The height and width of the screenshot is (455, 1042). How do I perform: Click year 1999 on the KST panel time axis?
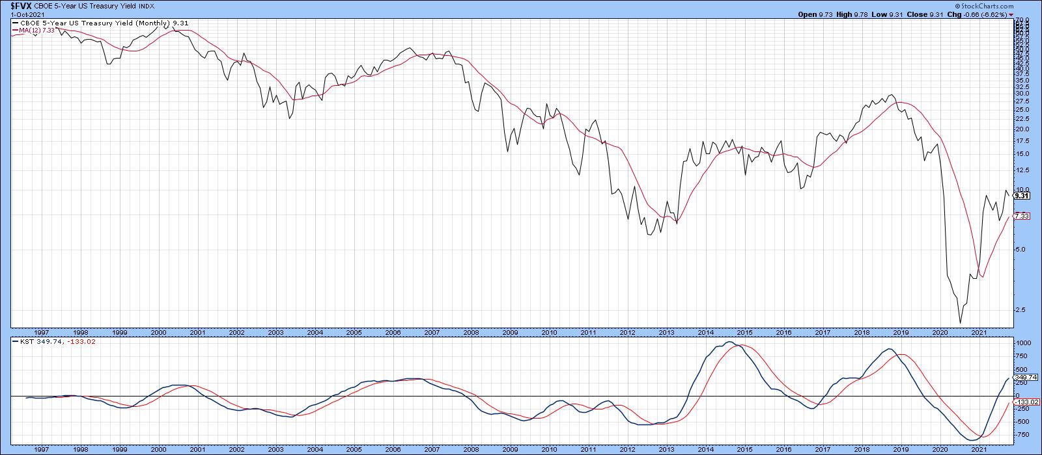tap(119, 448)
